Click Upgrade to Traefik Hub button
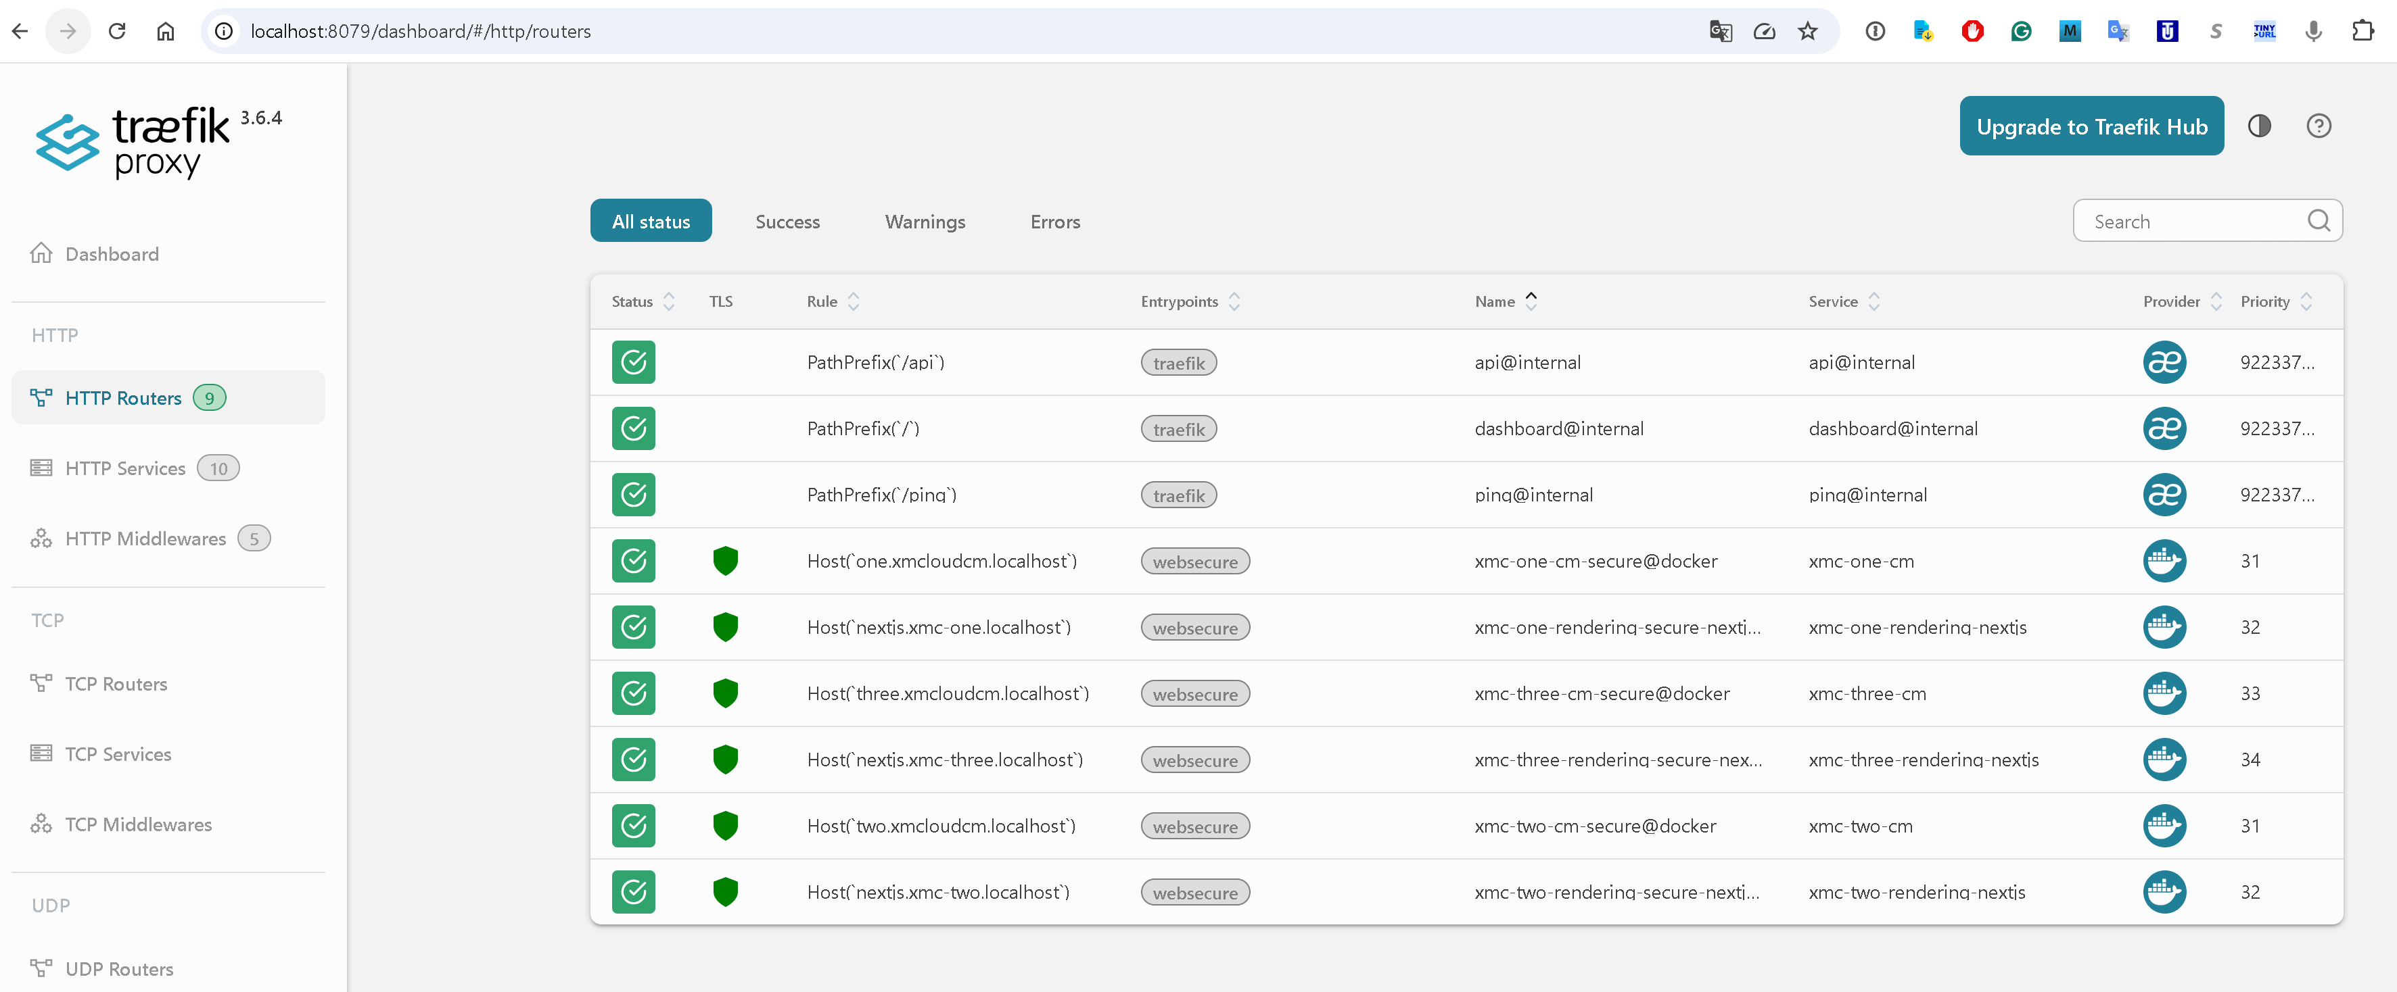Viewport: 2397px width, 992px height. (2091, 126)
